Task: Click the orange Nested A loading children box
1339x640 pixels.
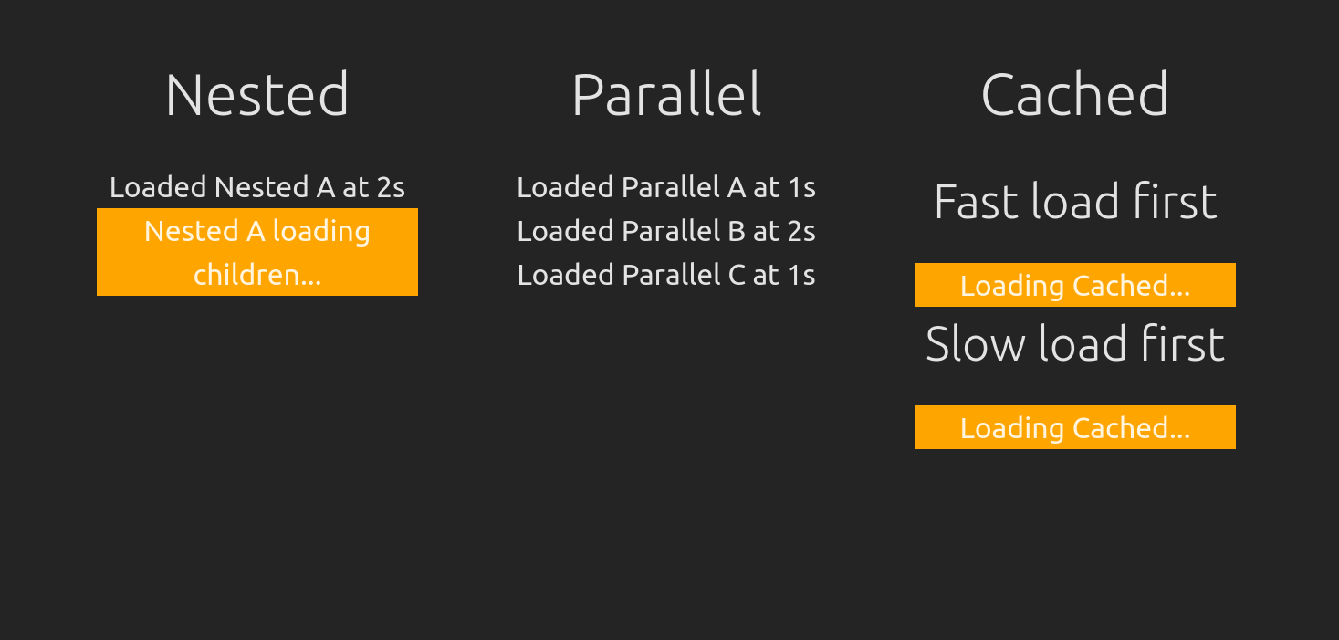Action: [257, 252]
